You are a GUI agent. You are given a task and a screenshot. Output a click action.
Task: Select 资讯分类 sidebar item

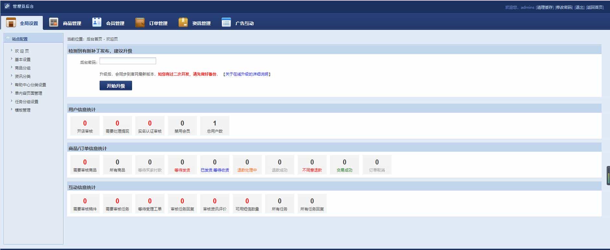pyautogui.click(x=23, y=76)
